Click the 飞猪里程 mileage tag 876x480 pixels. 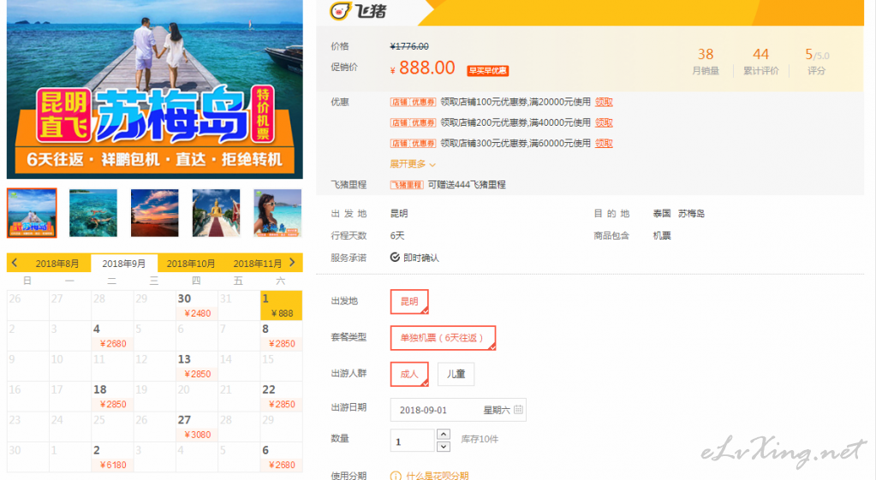pyautogui.click(x=407, y=185)
